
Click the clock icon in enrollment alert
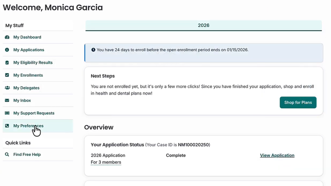pyautogui.click(x=93, y=50)
